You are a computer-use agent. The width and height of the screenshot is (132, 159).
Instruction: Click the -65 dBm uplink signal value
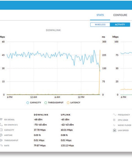65,119
